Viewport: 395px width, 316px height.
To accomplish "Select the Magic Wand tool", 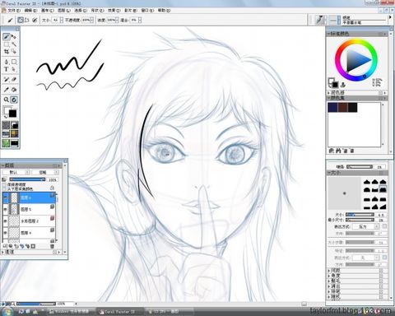I will 14,44.
